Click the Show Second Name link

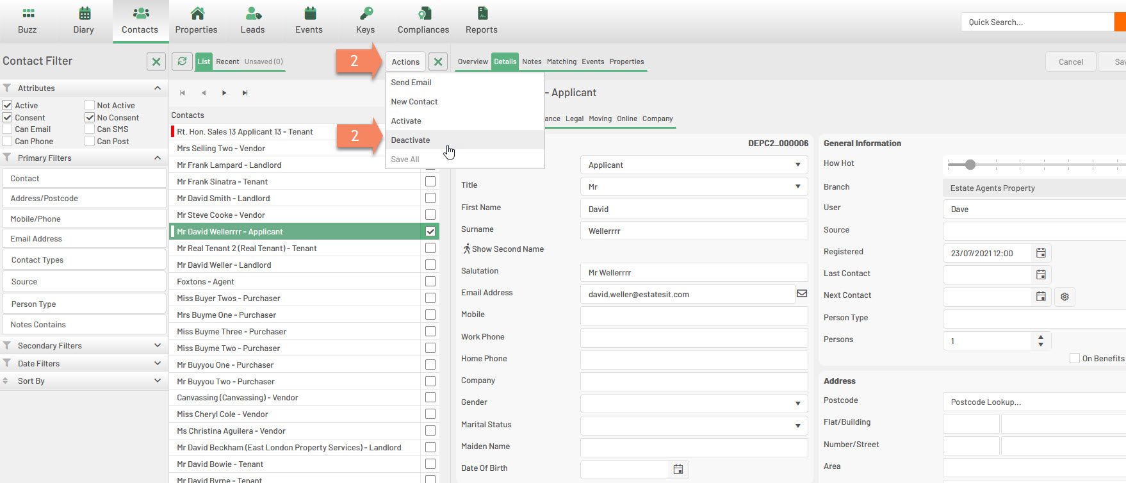click(507, 249)
